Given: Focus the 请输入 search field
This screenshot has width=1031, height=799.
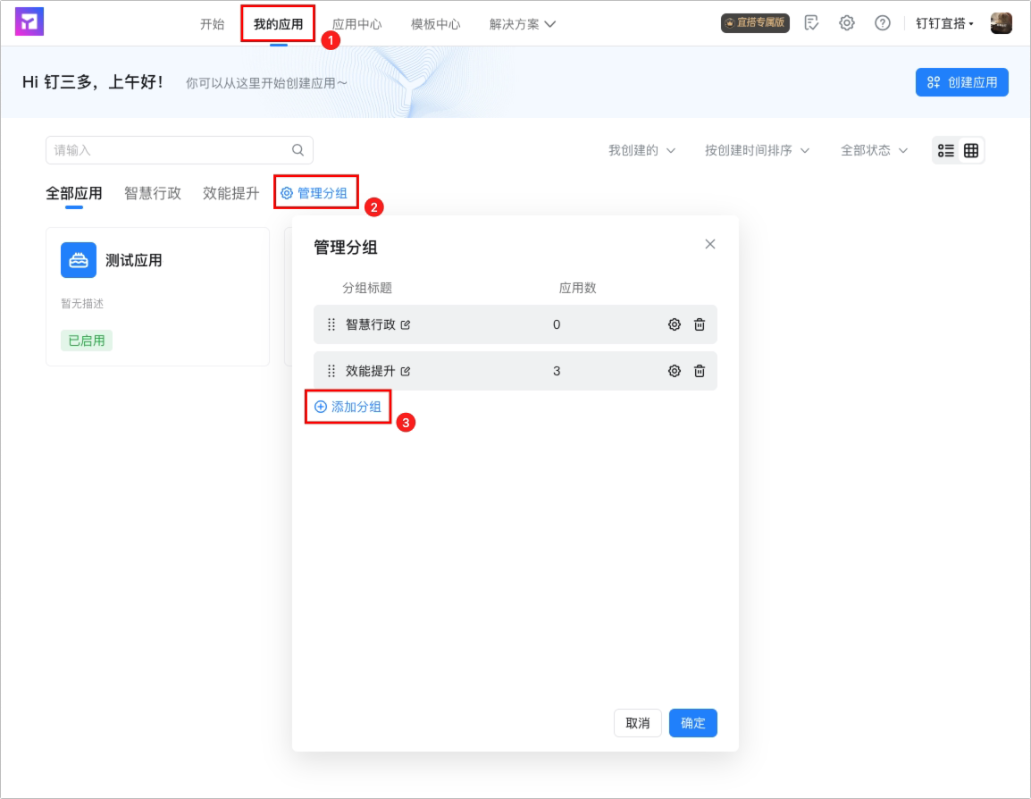Looking at the screenshot, I should pyautogui.click(x=179, y=150).
